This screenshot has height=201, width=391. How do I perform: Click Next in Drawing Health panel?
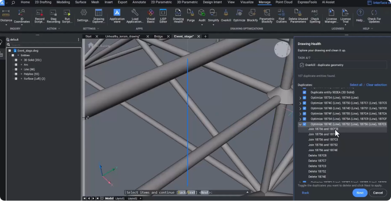[x=359, y=193]
